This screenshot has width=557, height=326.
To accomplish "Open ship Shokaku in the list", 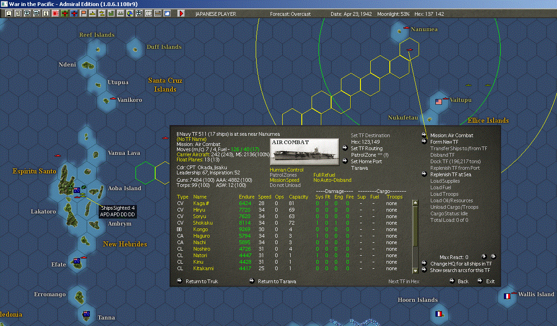I will click(x=203, y=223).
